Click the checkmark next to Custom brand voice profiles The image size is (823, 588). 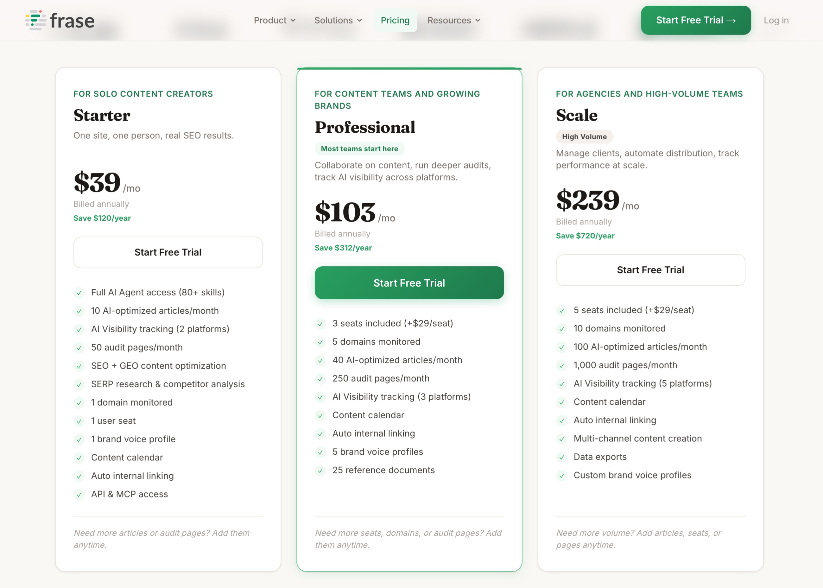coord(562,476)
